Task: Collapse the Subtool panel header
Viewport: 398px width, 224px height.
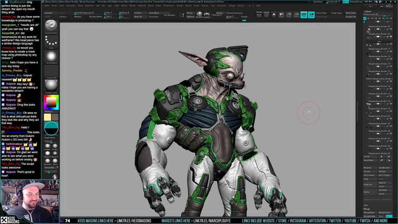Action: 367,12
